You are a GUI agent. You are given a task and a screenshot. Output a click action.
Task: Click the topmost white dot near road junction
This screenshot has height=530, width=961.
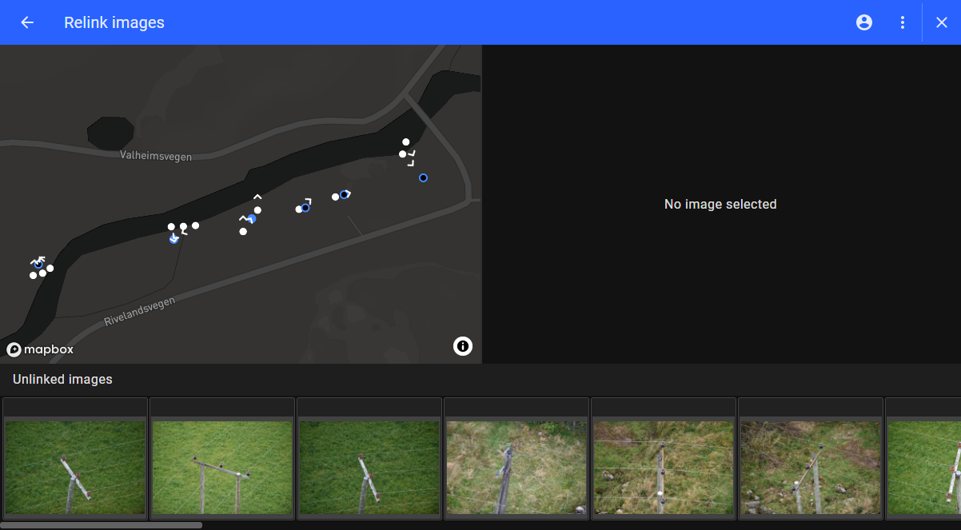406,141
